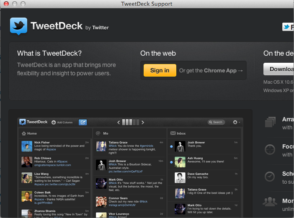294x218 pixels.
Task: Click the unread dot next to Josh Brewer message
Action: tap(171, 146)
